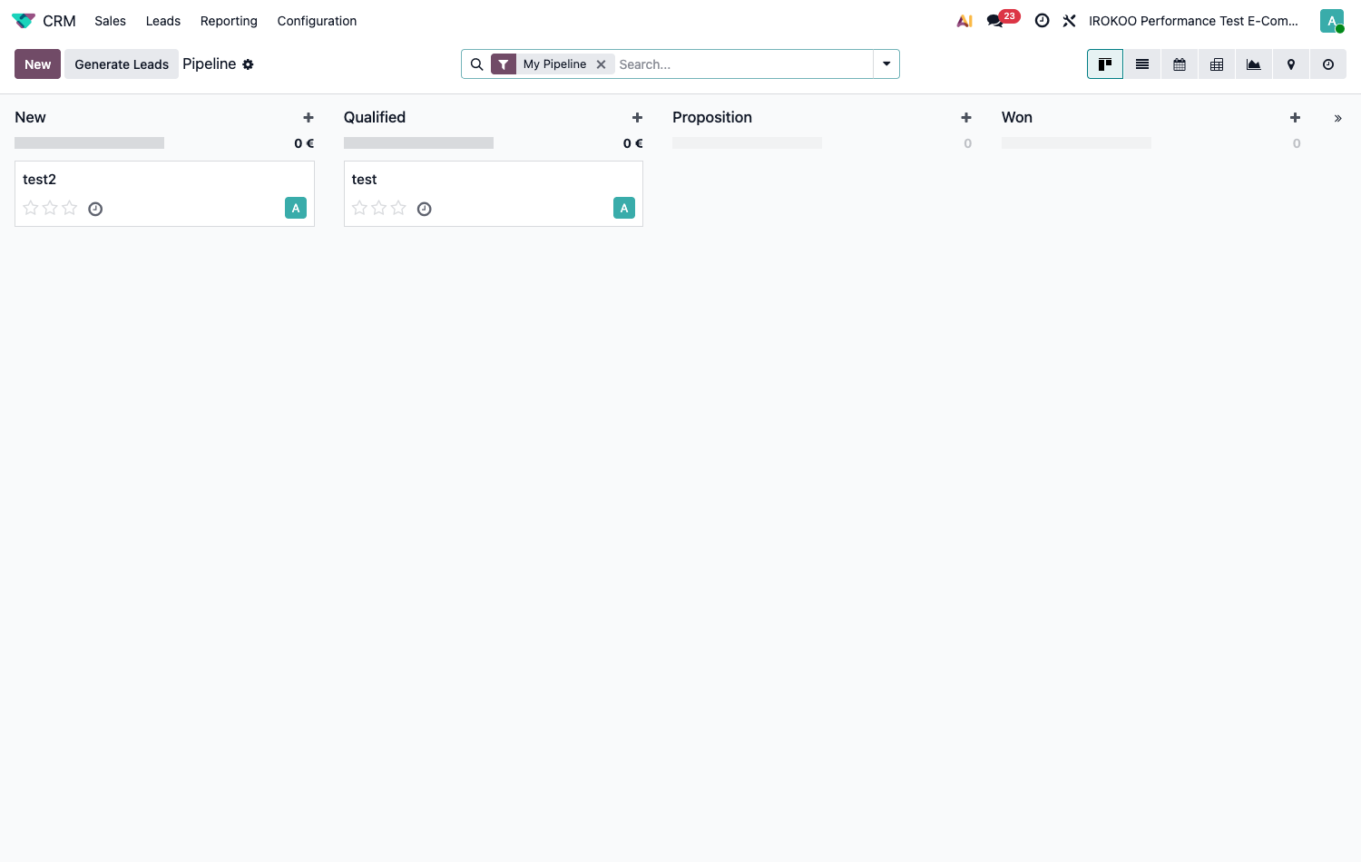
Task: Open the test opportunity card
Action: (494, 193)
